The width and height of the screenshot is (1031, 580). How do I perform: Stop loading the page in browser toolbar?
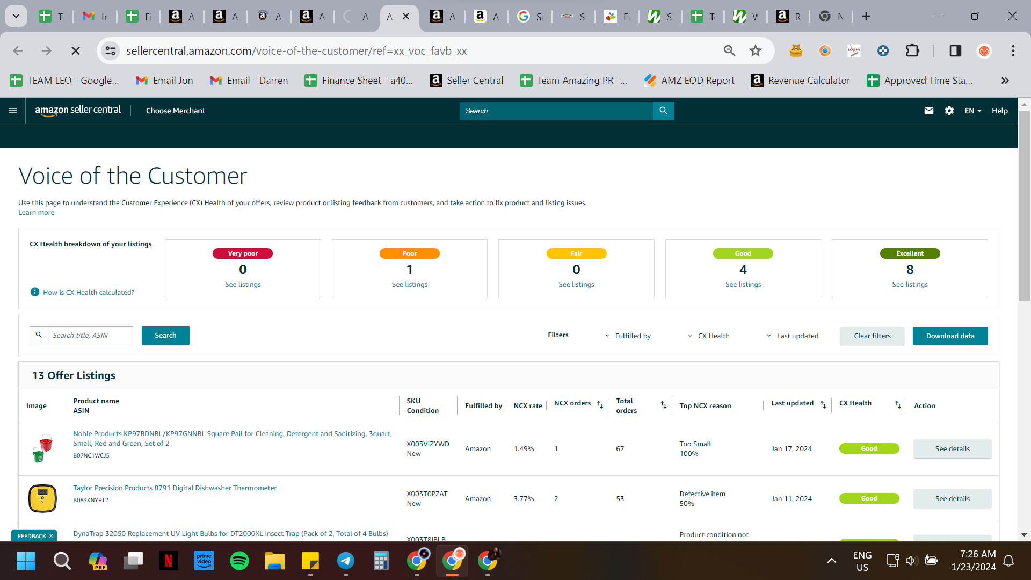coord(76,50)
